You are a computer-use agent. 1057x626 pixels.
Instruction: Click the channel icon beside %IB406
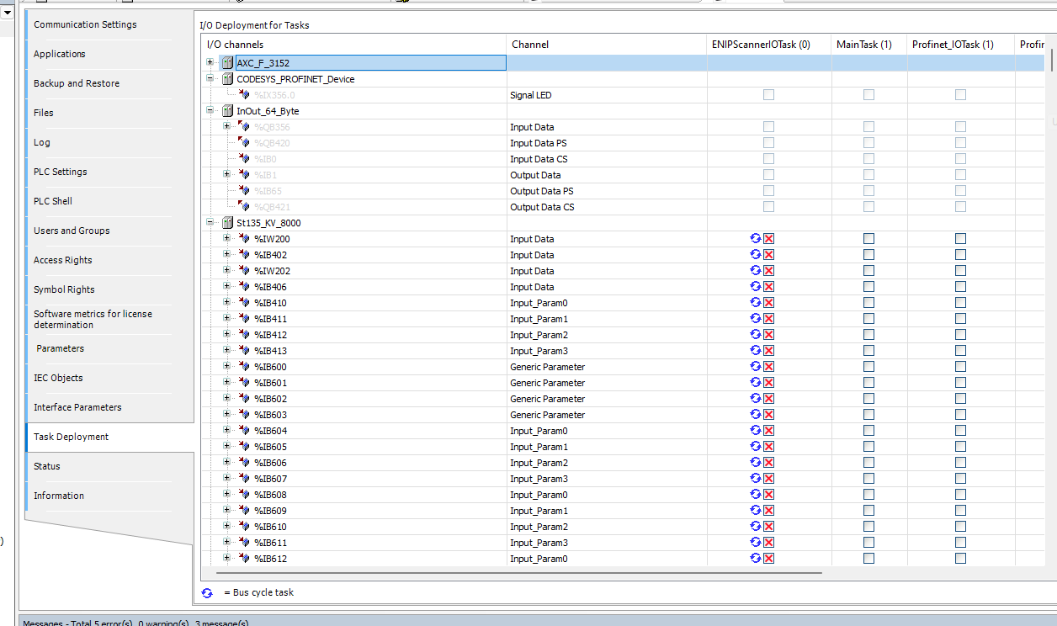click(244, 287)
